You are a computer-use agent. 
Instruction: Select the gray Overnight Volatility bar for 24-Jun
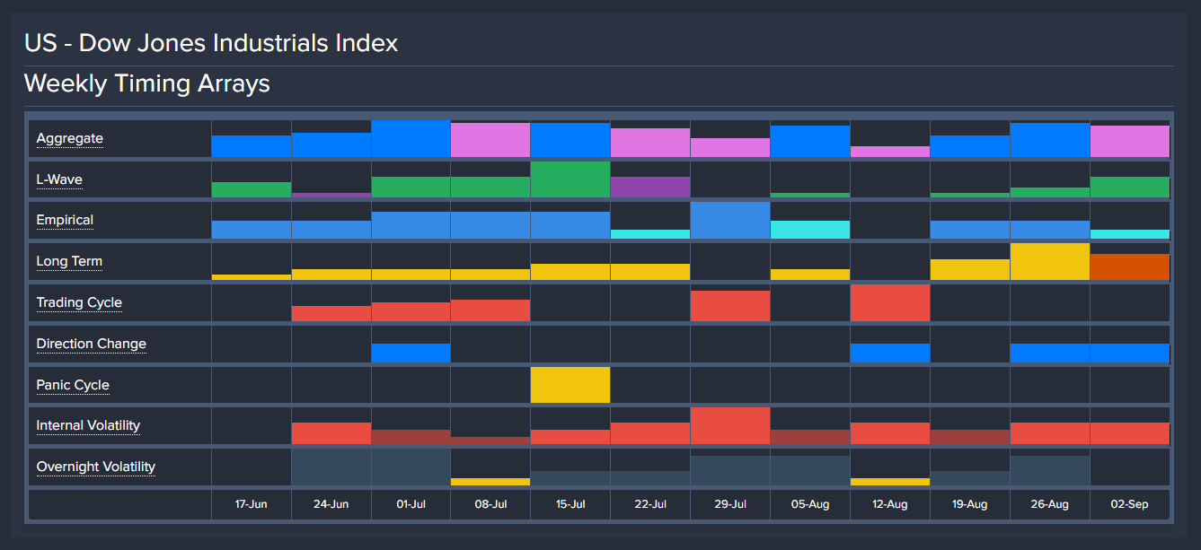point(331,467)
